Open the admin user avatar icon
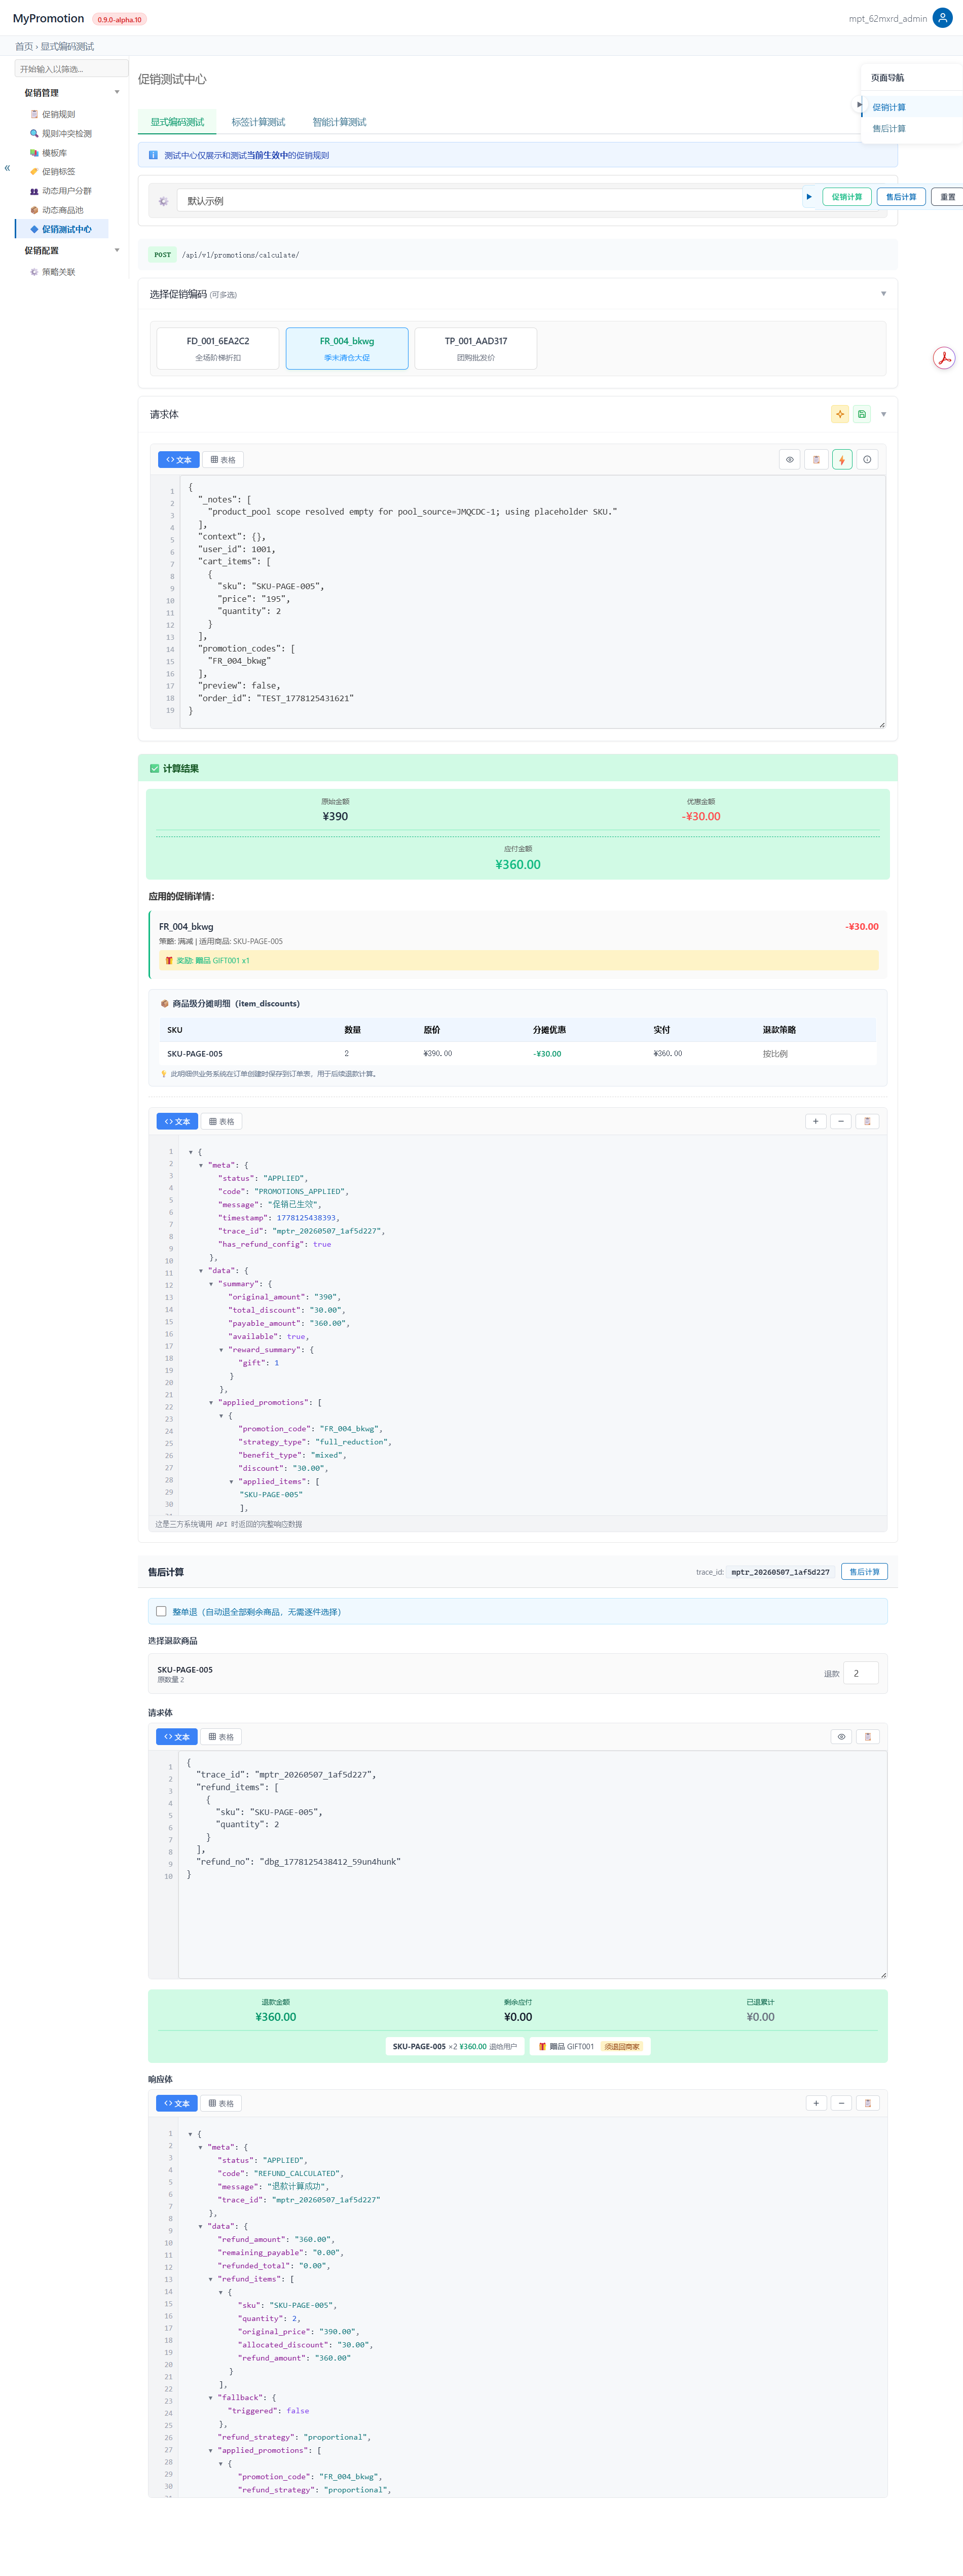The height and width of the screenshot is (2576, 963). (x=942, y=18)
